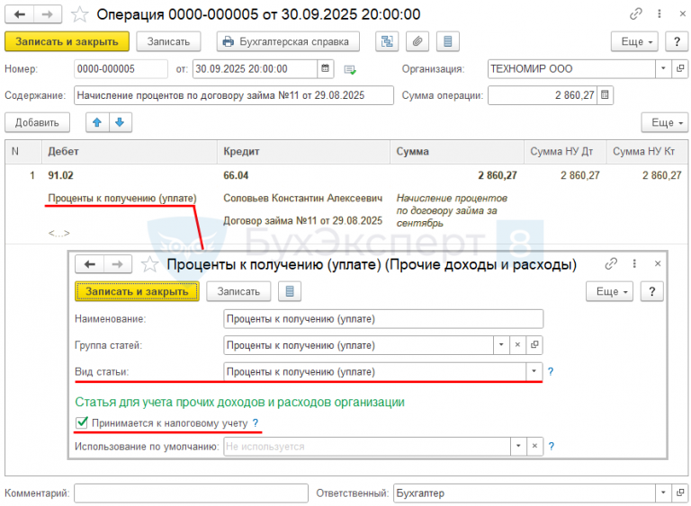The height and width of the screenshot is (506, 691).
Task: Open the Организация field in a new window
Action: point(680,68)
